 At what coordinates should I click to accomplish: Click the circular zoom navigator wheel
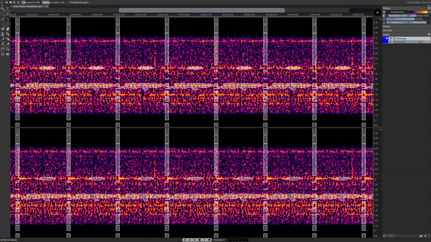click(377, 12)
